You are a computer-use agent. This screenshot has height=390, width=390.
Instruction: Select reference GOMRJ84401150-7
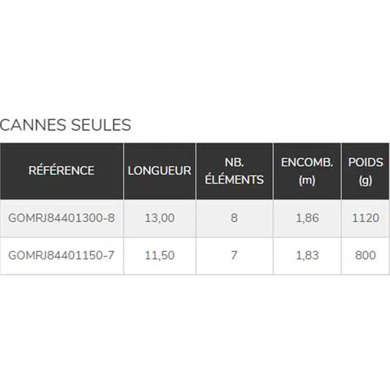pos(62,255)
